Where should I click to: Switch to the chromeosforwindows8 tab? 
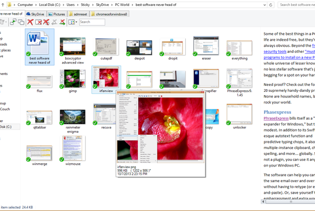point(109,14)
